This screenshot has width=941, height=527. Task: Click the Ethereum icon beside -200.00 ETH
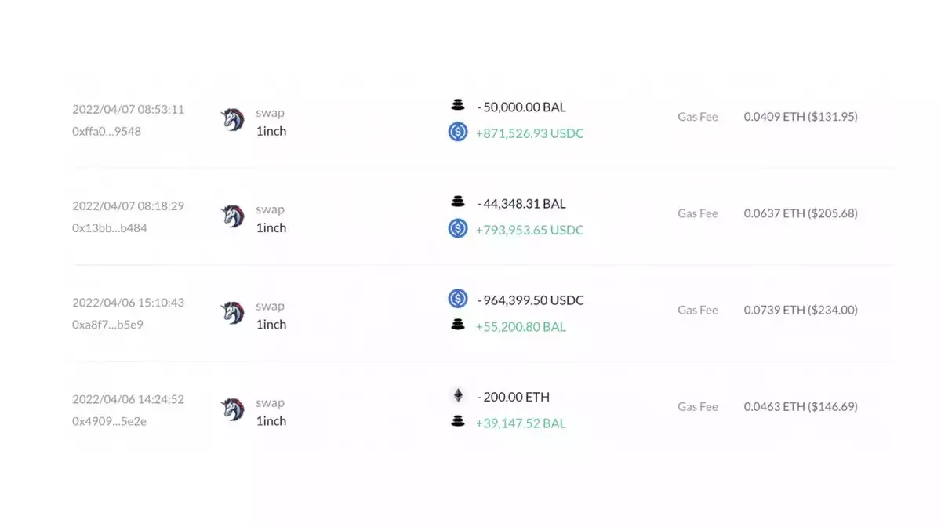[458, 395]
